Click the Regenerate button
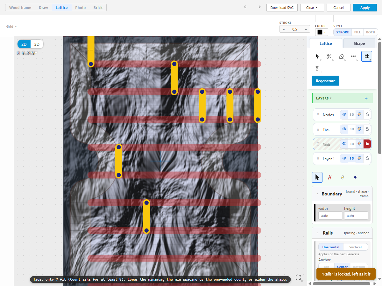382x286 pixels. pyautogui.click(x=325, y=81)
